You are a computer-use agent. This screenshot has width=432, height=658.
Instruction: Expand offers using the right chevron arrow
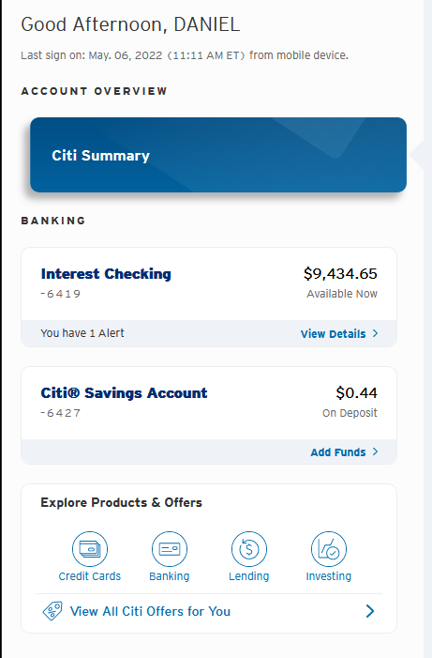(369, 611)
